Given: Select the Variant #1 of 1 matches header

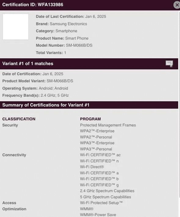Looking at the screenshot, I should click(x=28, y=64).
